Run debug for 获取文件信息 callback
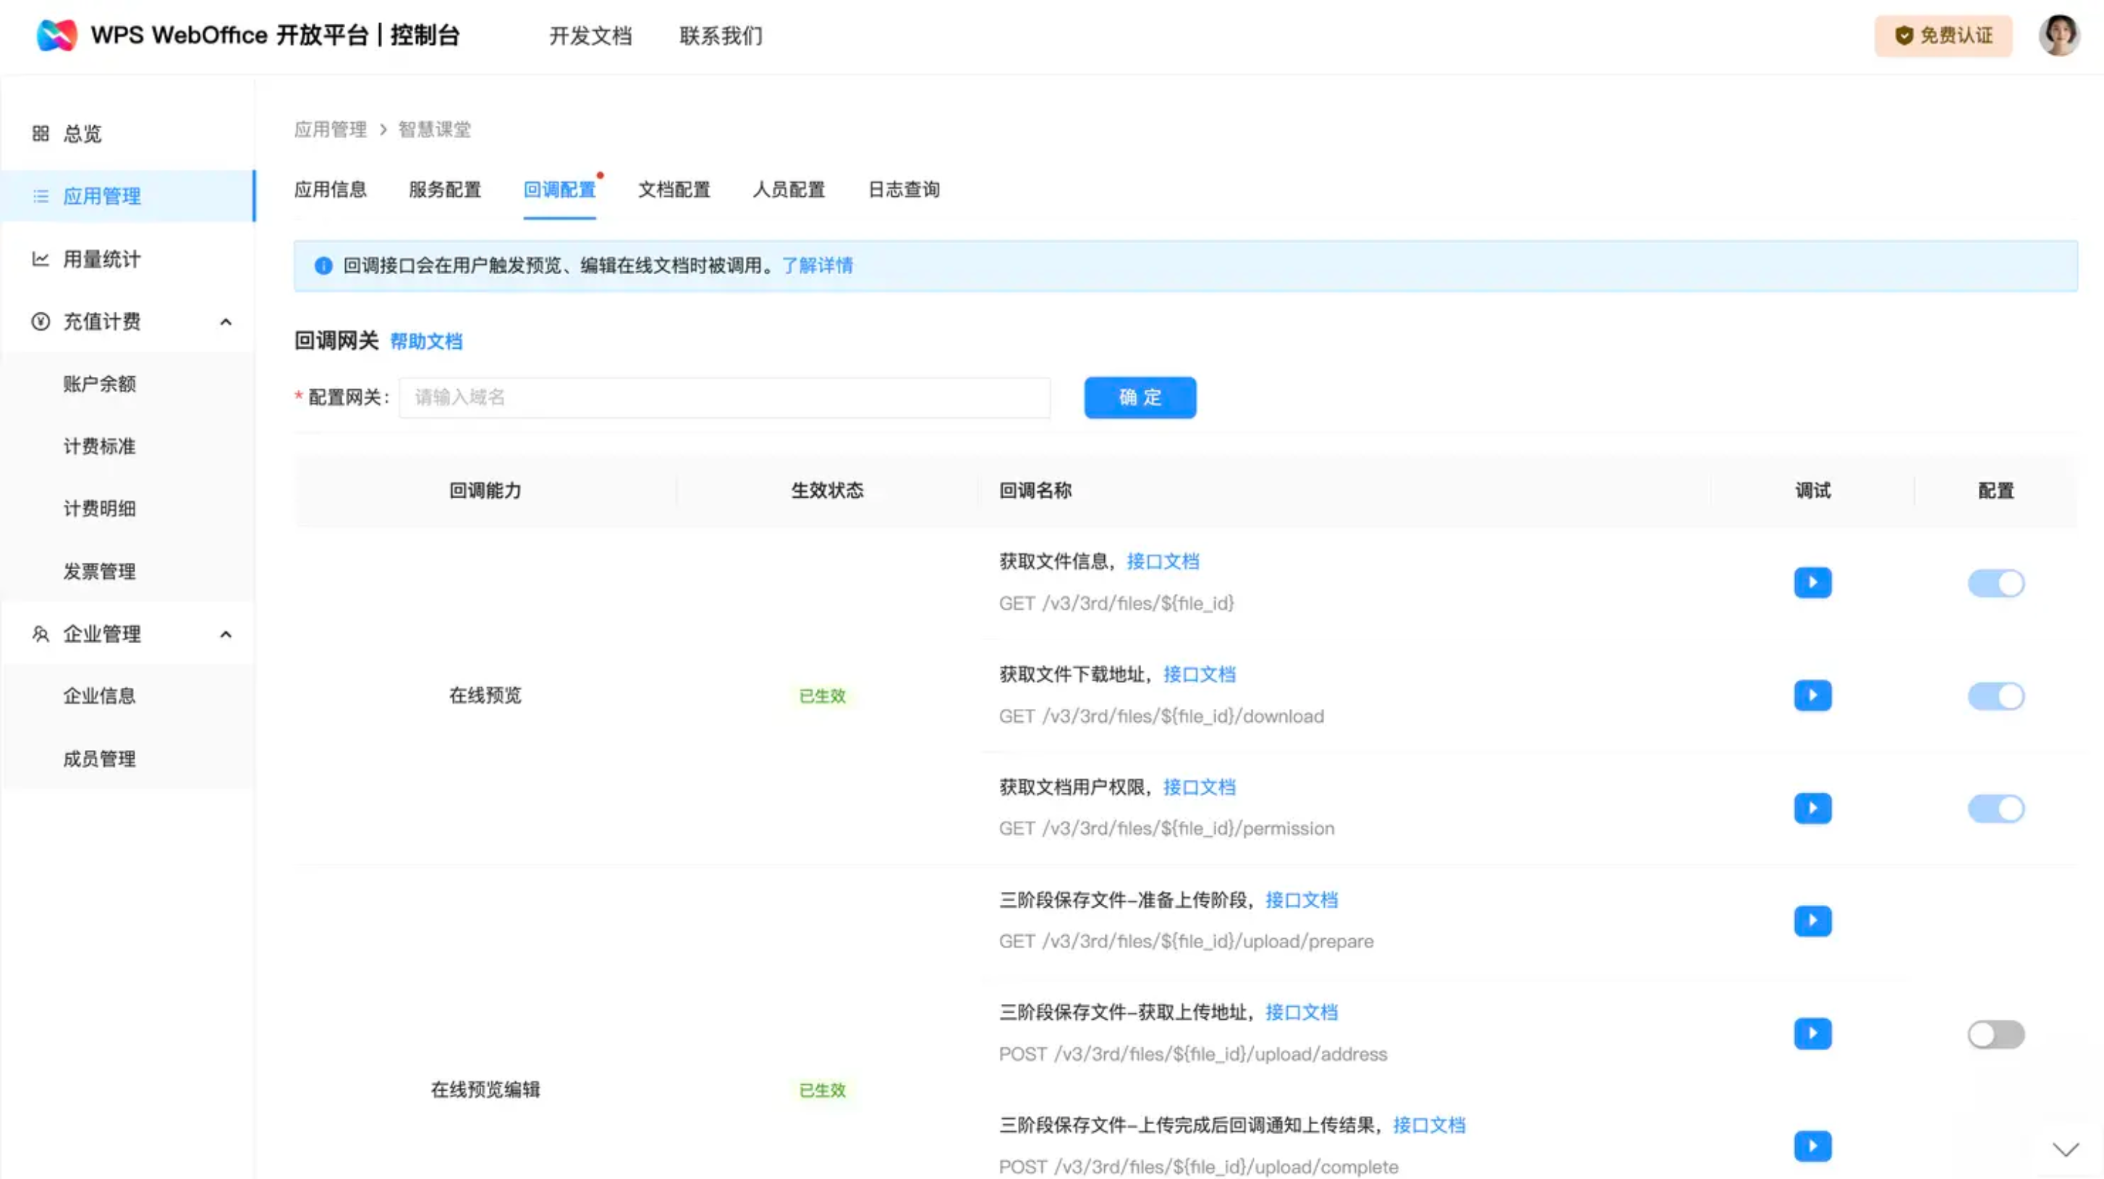 click(x=1812, y=582)
